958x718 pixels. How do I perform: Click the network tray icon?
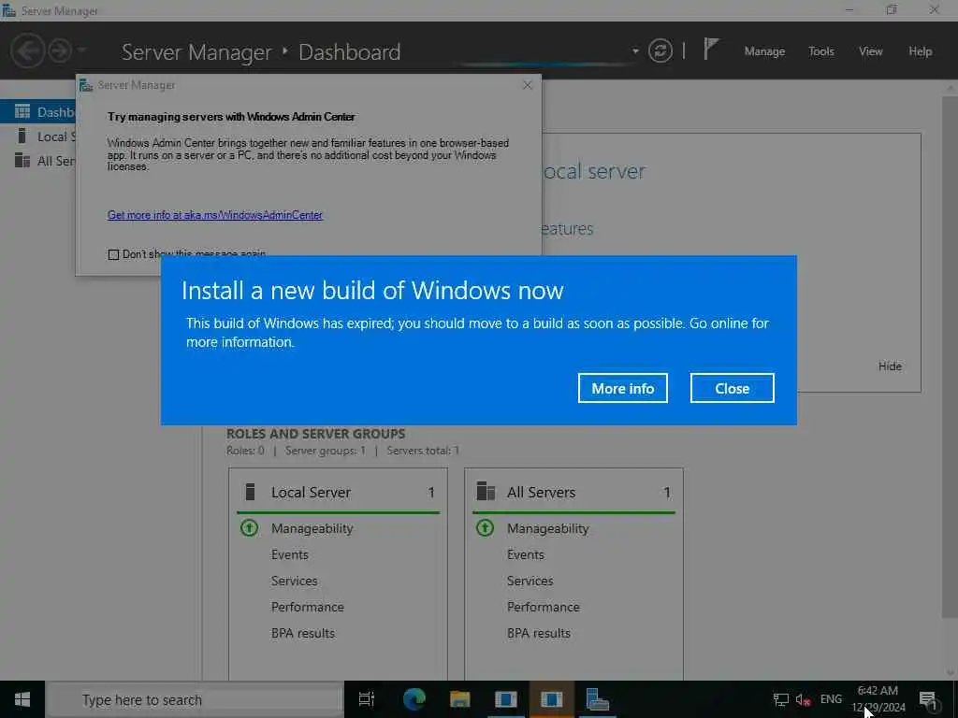coord(780,699)
